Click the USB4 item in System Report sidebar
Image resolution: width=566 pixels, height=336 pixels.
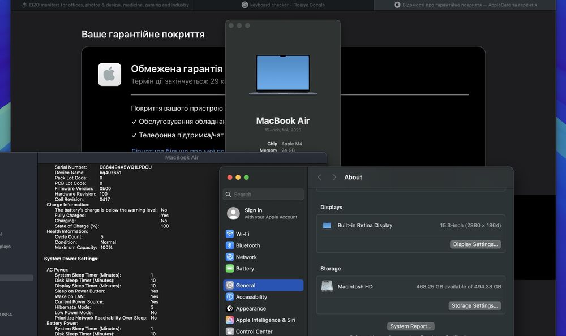point(6,315)
